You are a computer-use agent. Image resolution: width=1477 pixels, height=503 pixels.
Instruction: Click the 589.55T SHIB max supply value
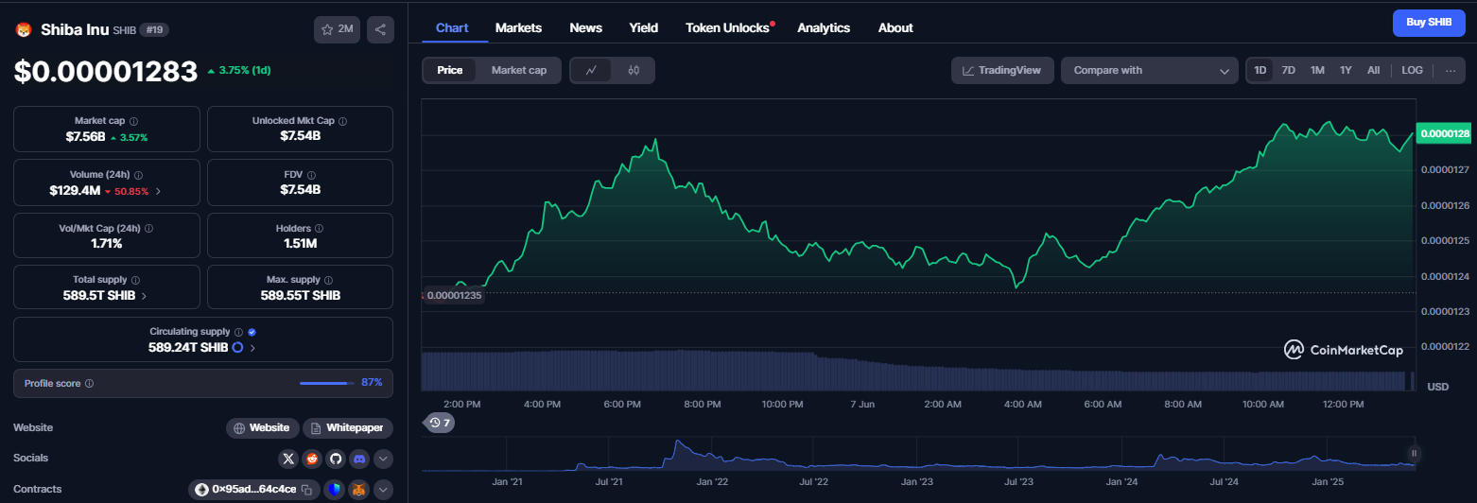pyautogui.click(x=300, y=295)
